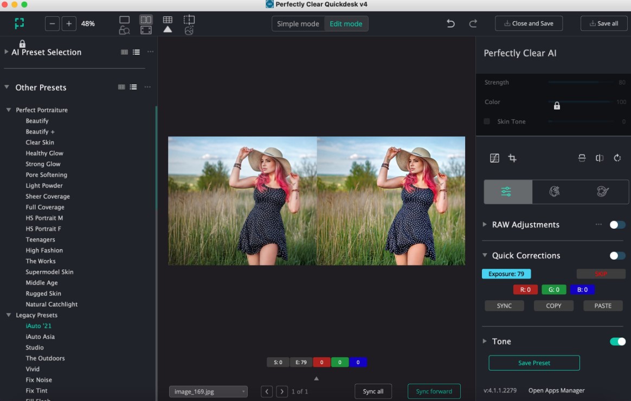Click the blue B: 0 swatch

coord(582,289)
